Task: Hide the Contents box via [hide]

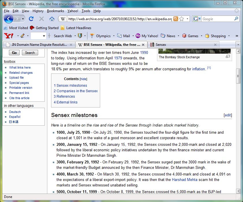Action: pyautogui.click(x=83, y=79)
